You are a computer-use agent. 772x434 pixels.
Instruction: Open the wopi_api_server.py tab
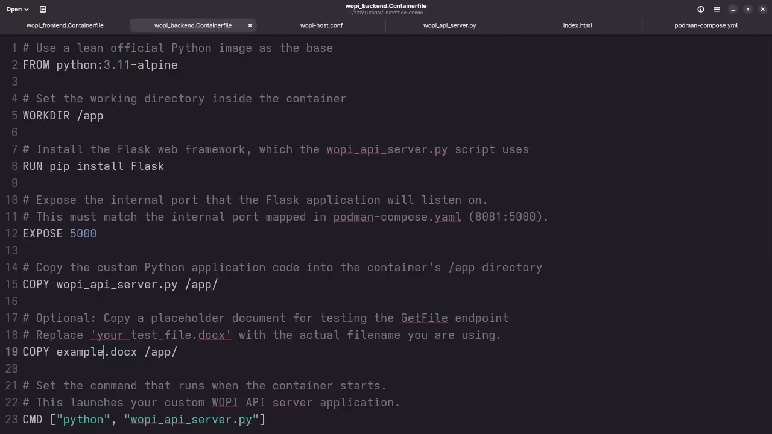[449, 25]
